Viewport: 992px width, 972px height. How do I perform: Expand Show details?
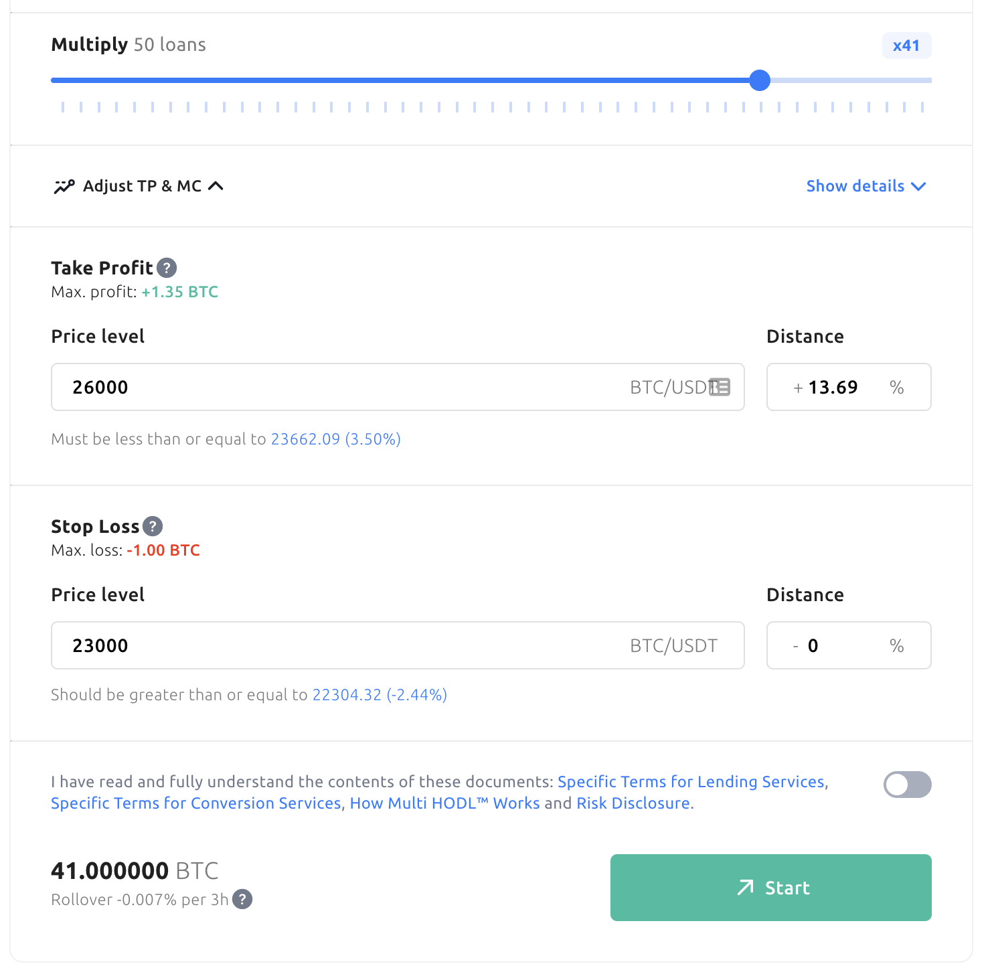(866, 186)
